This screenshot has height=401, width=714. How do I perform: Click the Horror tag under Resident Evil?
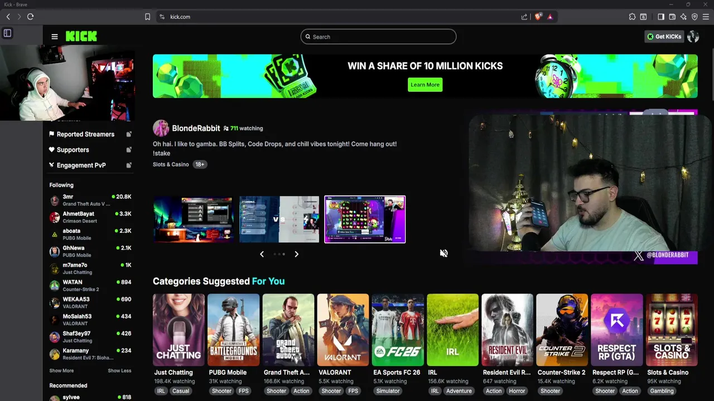517,391
